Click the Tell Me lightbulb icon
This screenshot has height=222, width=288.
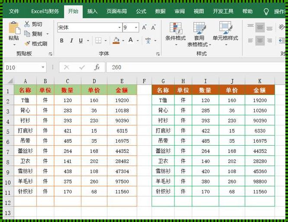266,12
